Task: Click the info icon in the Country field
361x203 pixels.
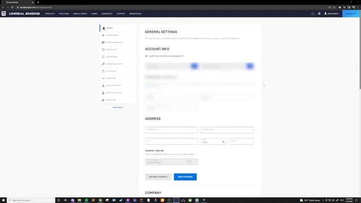Action: coord(190,162)
